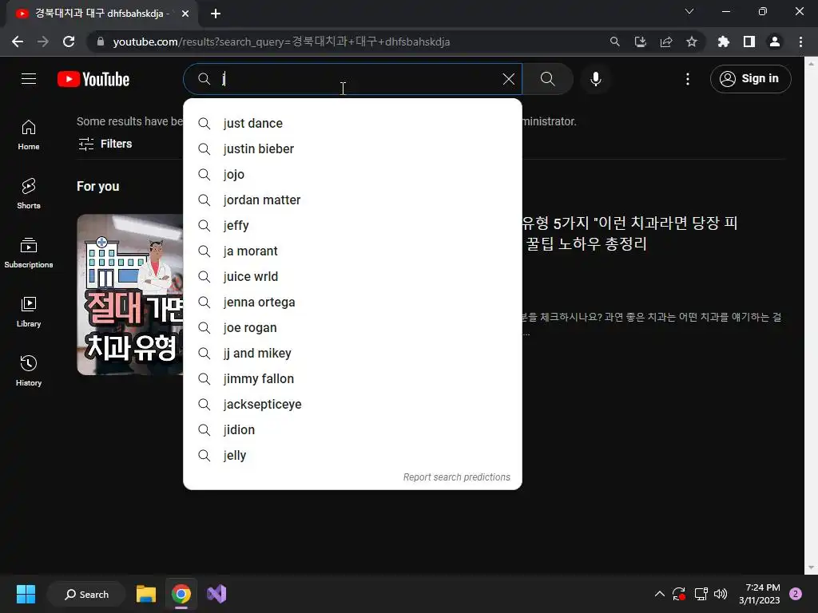
Task: Open History in the sidebar
Action: tap(29, 370)
